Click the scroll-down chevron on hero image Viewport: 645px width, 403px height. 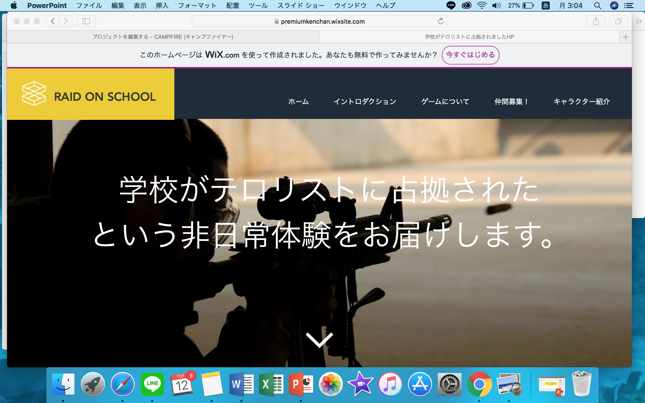click(319, 340)
